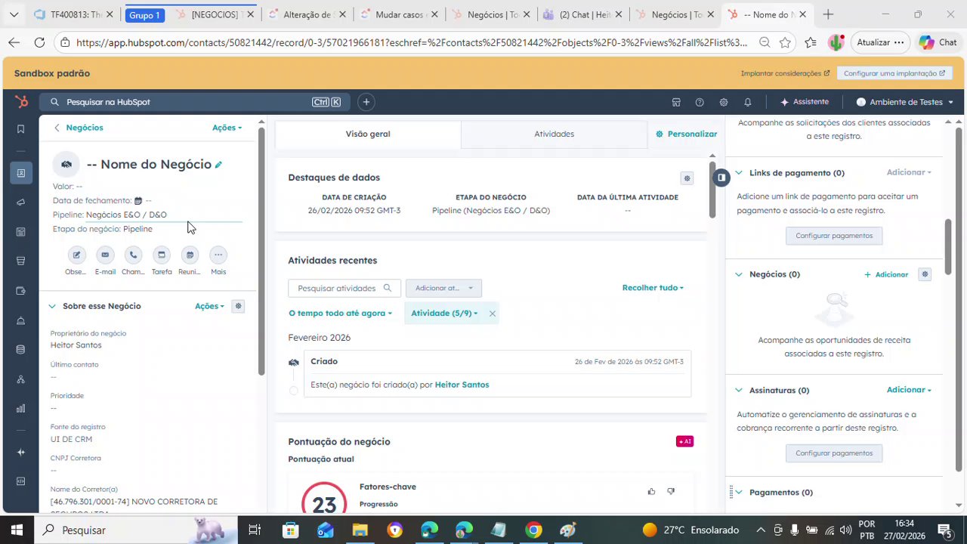Open the Windows Start menu
The width and height of the screenshot is (967, 544).
tap(17, 530)
